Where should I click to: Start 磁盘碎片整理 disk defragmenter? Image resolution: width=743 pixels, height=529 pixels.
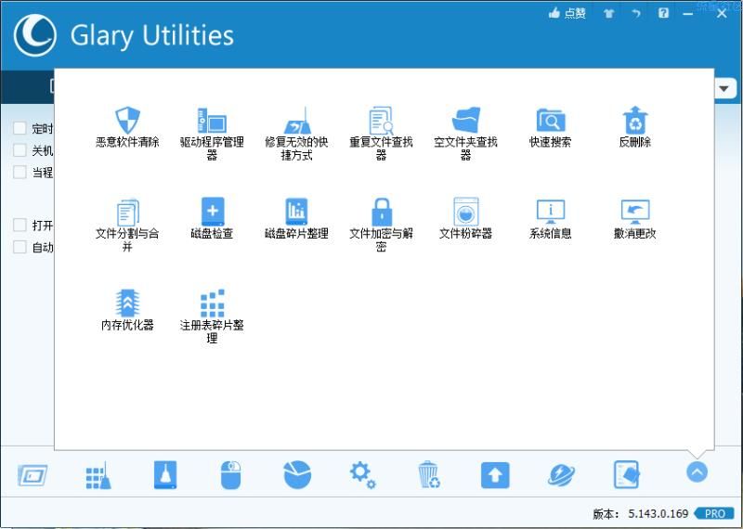coord(296,218)
